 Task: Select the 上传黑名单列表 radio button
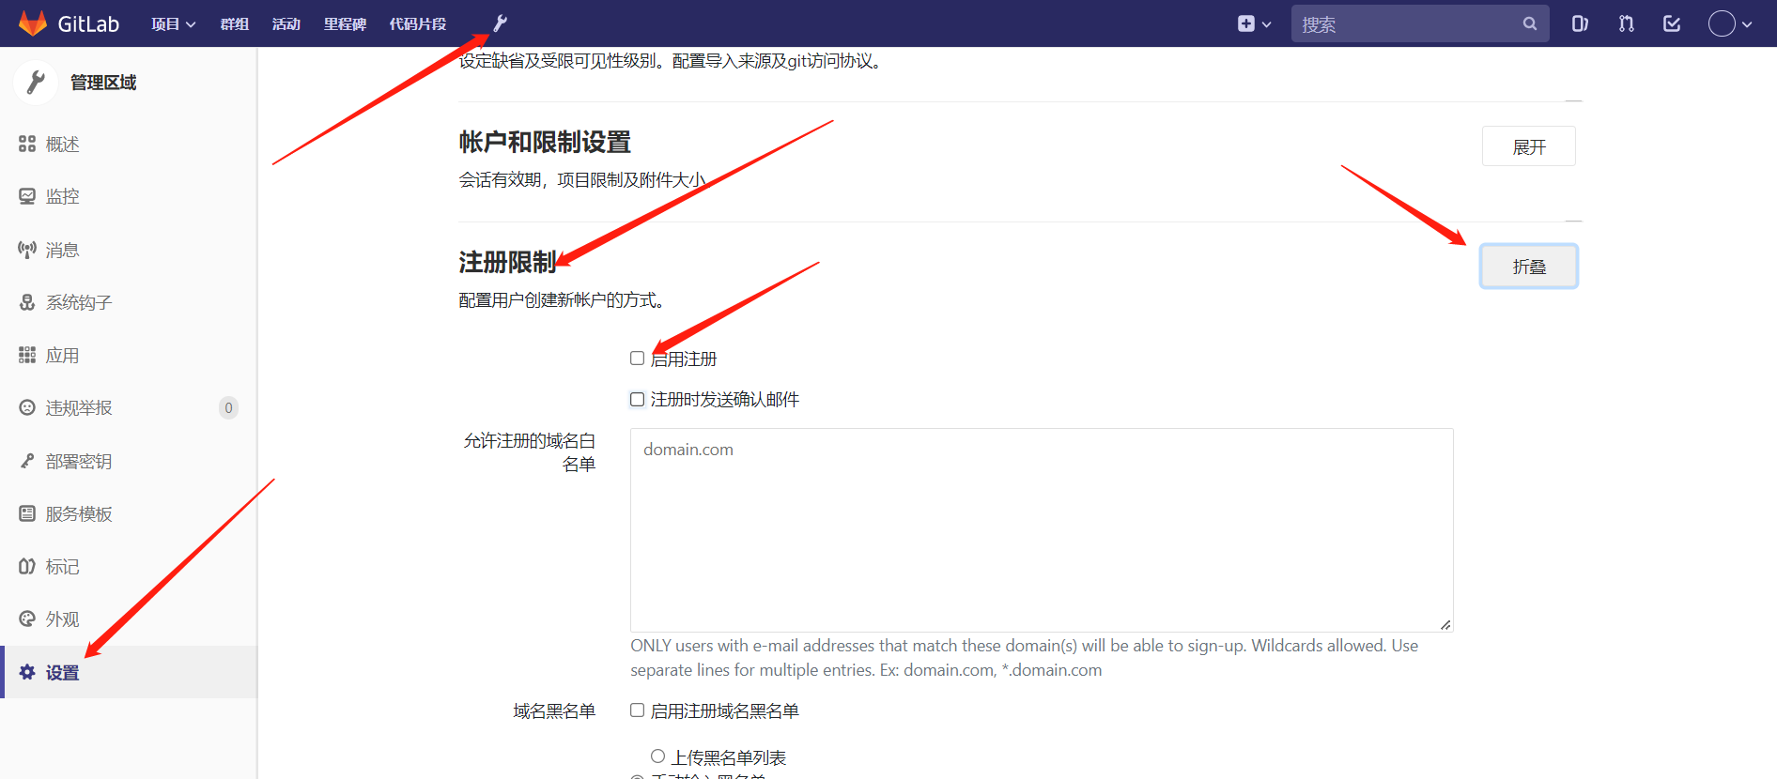(x=657, y=756)
